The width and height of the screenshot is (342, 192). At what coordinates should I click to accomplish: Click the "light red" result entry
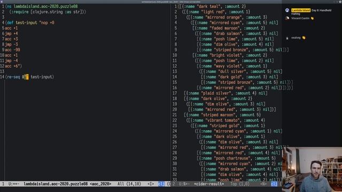(x=216, y=12)
